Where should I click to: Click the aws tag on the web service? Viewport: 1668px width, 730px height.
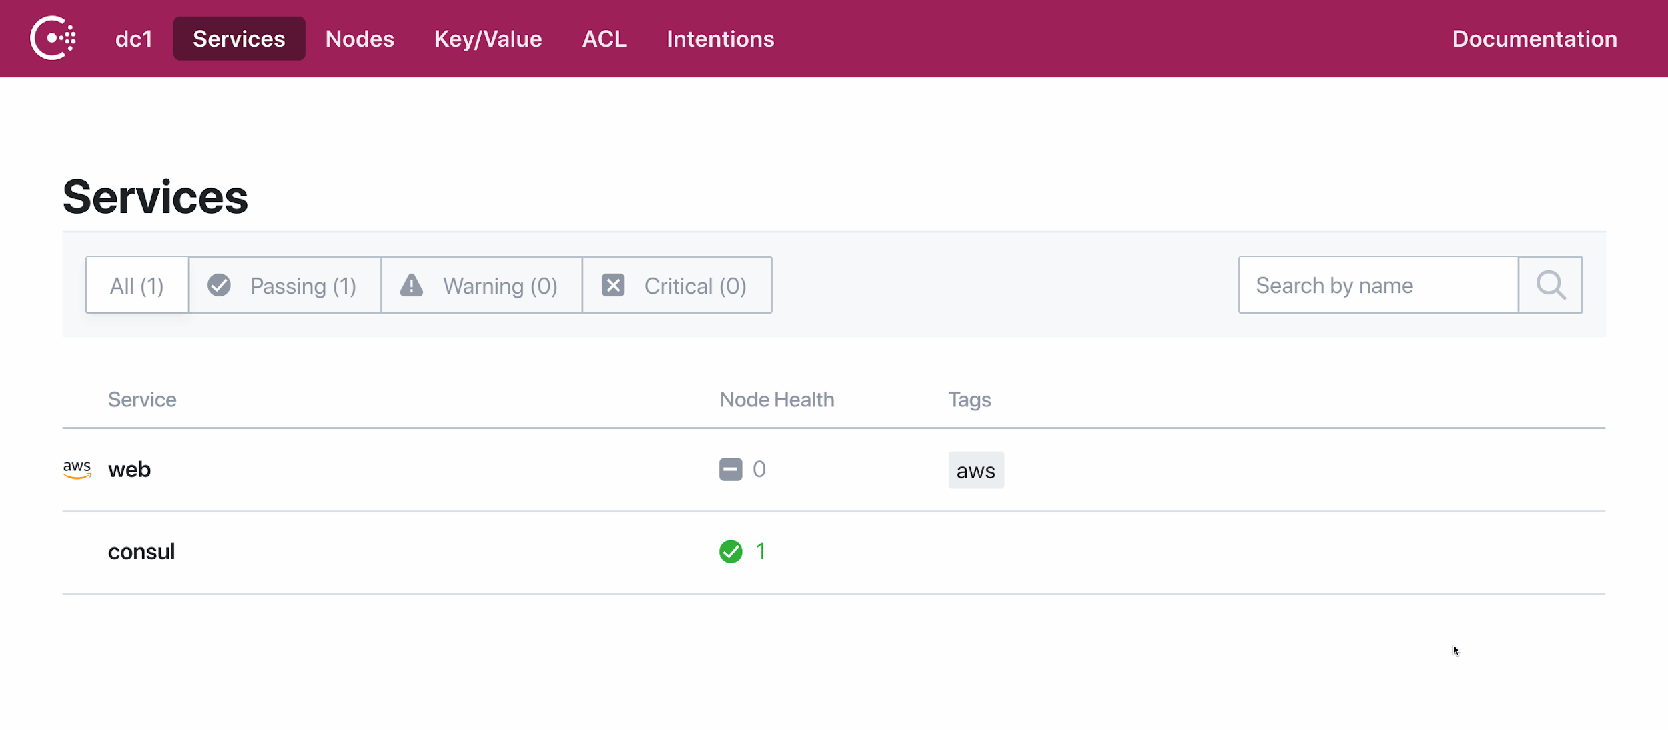[976, 470]
